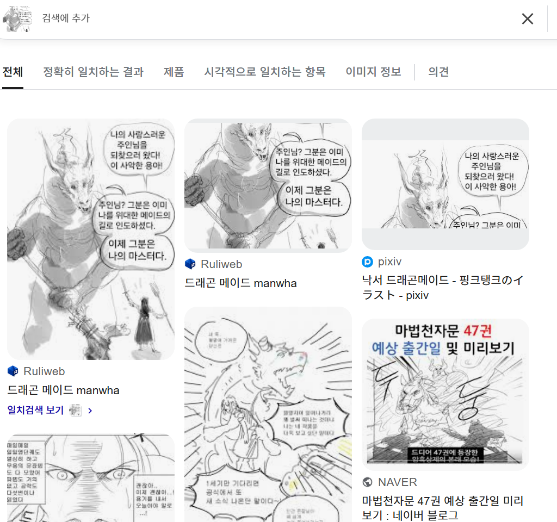The height and width of the screenshot is (522, 557).
Task: Click the query image thumbnail beside search box
Action: [17, 18]
